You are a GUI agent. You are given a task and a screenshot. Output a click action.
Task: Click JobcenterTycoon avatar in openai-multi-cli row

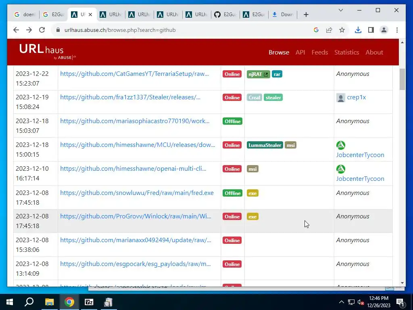pos(340,169)
